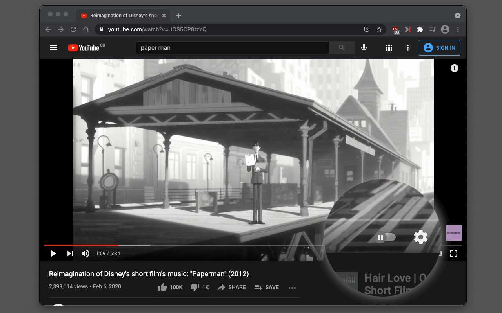Open a new browser tab
The width and height of the screenshot is (502, 313).
tap(179, 16)
